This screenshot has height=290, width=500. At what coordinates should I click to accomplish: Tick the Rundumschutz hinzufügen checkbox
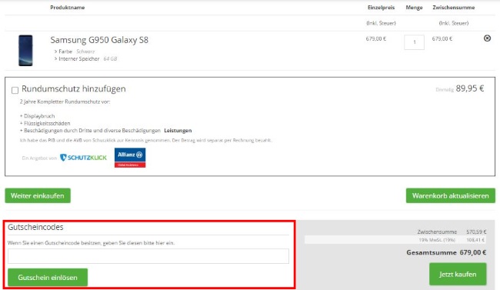coord(15,90)
